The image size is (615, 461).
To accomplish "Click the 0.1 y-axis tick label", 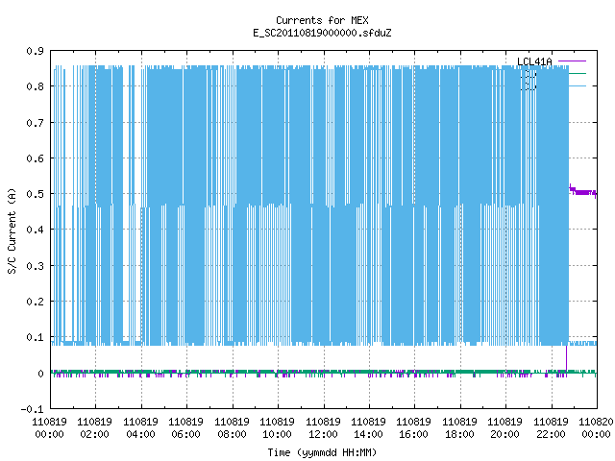I will (35, 337).
